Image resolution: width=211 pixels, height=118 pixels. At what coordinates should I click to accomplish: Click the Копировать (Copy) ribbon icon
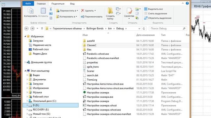31,10
